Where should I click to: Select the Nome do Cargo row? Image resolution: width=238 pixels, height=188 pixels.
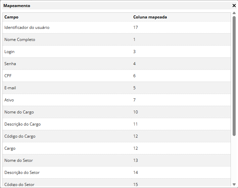(19, 112)
